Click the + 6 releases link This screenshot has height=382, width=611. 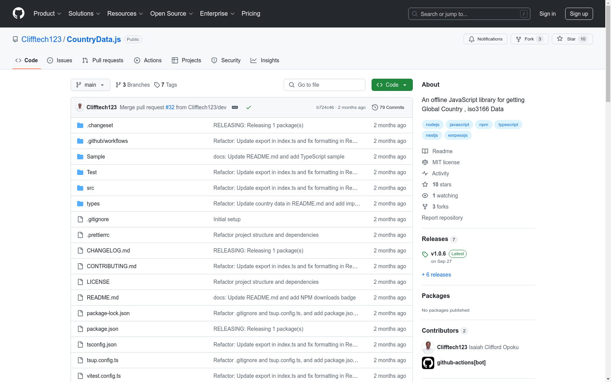[436, 275]
